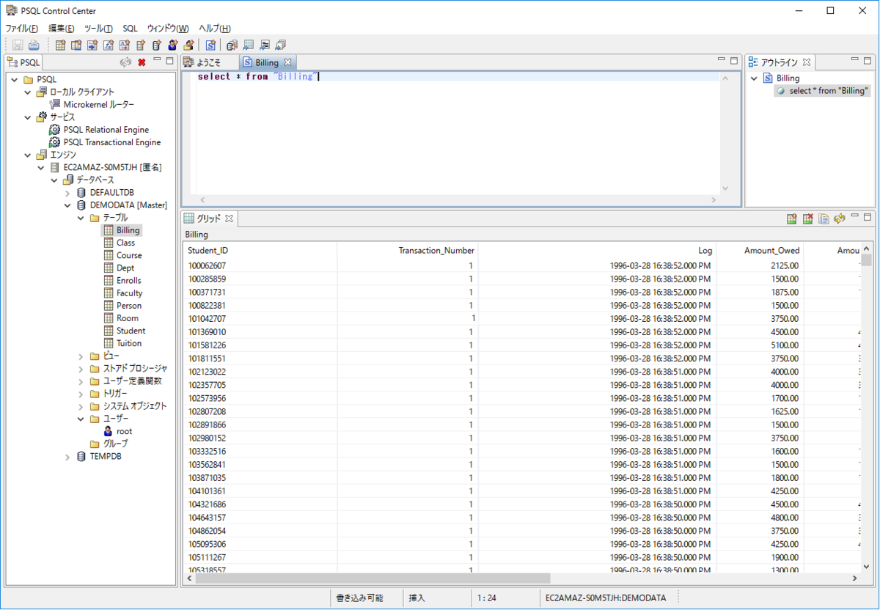The height and width of the screenshot is (610, 880).
Task: Click the 書き込み可能 status bar entry
Action: click(359, 598)
